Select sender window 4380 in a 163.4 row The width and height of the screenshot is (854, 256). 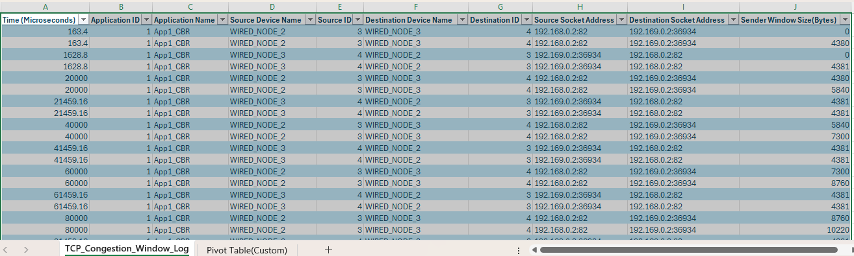pyautogui.click(x=796, y=43)
